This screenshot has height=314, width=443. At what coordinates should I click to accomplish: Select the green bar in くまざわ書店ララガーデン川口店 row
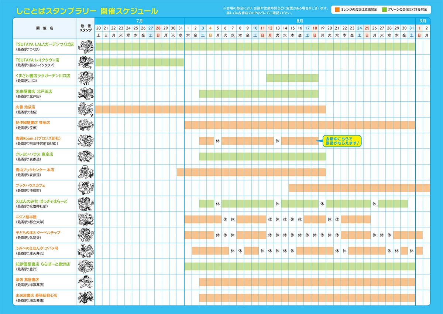point(292,78)
